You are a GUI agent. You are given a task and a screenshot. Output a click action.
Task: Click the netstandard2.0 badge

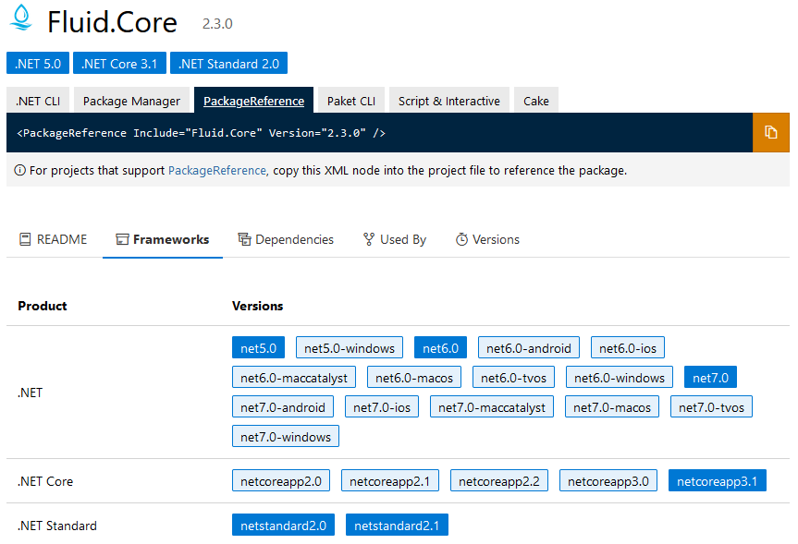(x=284, y=525)
